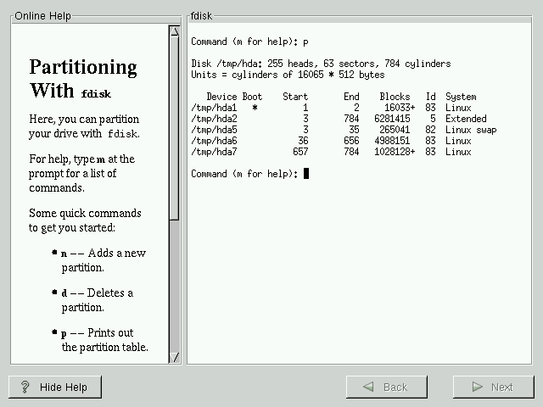
Task: Click the left arrow icon on Back
Action: (x=368, y=387)
